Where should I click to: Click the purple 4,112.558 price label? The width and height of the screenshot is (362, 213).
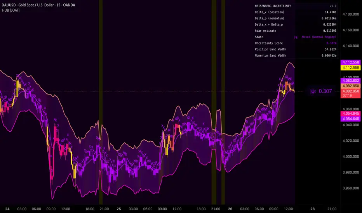pos(350,62)
